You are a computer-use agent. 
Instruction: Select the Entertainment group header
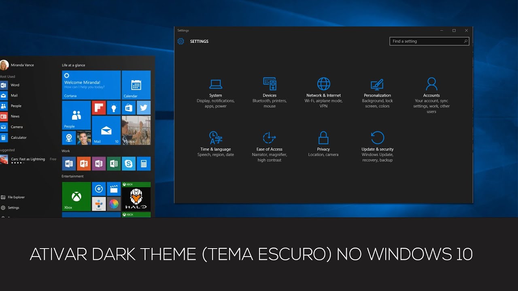tap(72, 176)
